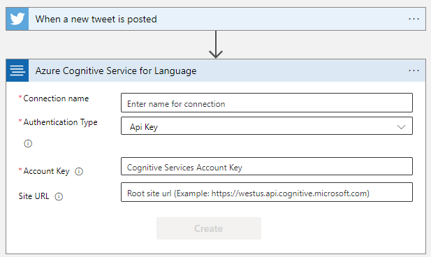Open ellipsis menu for new tweet trigger
The height and width of the screenshot is (257, 431).
click(414, 19)
